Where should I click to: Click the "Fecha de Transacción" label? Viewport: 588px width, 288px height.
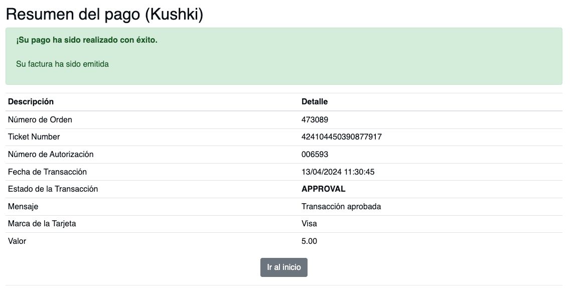[47, 172]
